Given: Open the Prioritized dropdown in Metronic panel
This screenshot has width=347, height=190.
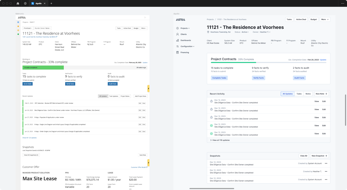Looking at the screenshot, I should tap(27, 28).
